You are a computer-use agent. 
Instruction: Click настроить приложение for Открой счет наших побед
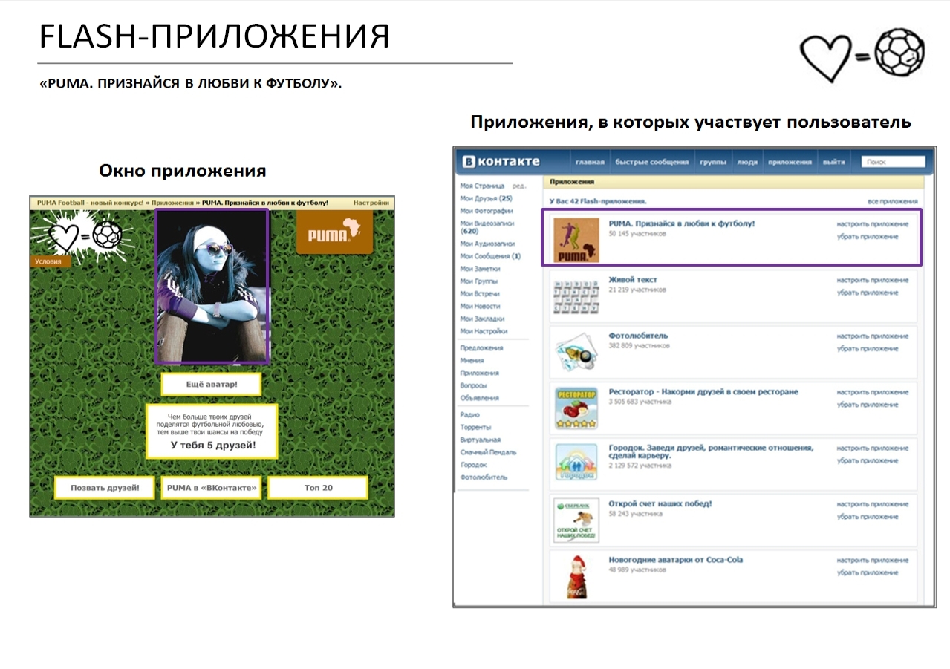(872, 503)
